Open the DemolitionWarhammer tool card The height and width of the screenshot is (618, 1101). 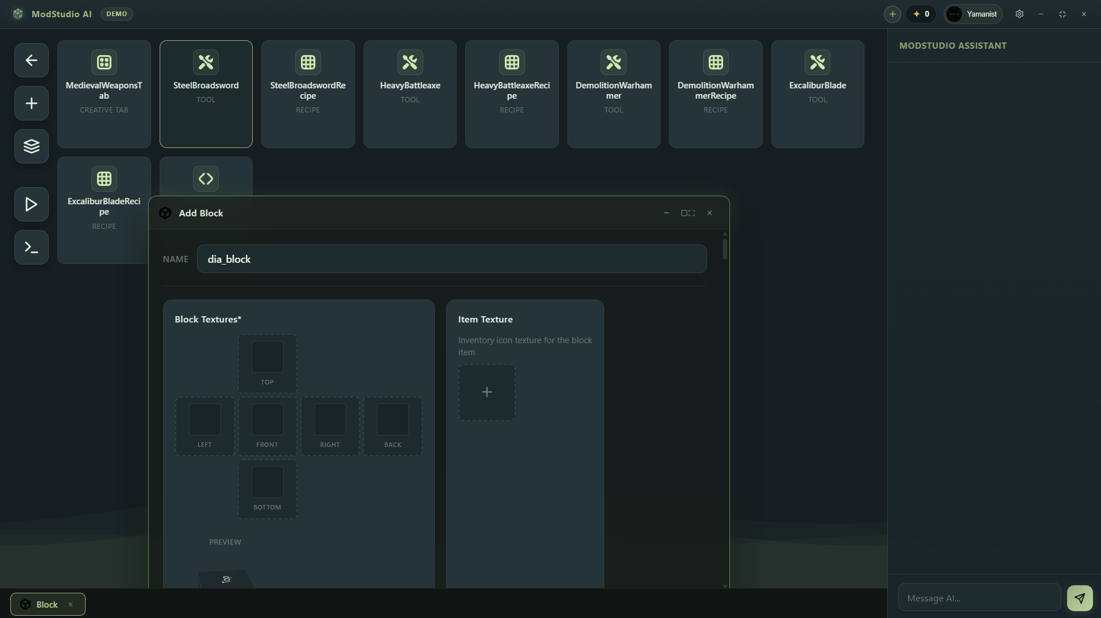(x=614, y=94)
